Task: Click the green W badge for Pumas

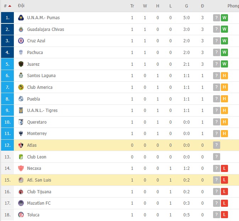Action: pos(224,18)
